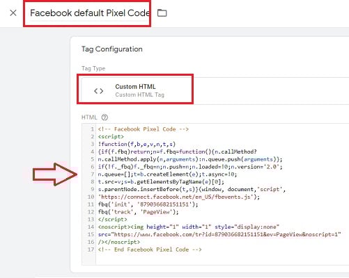The width and height of the screenshot is (349, 278).
Task: Click the n.queue=[] code on line 7
Action: pos(167,174)
